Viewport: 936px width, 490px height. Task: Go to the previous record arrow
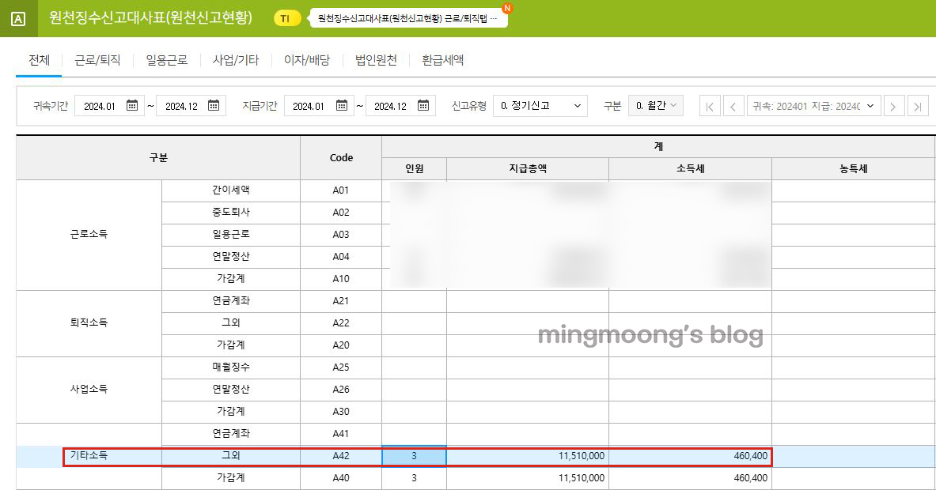click(x=733, y=105)
